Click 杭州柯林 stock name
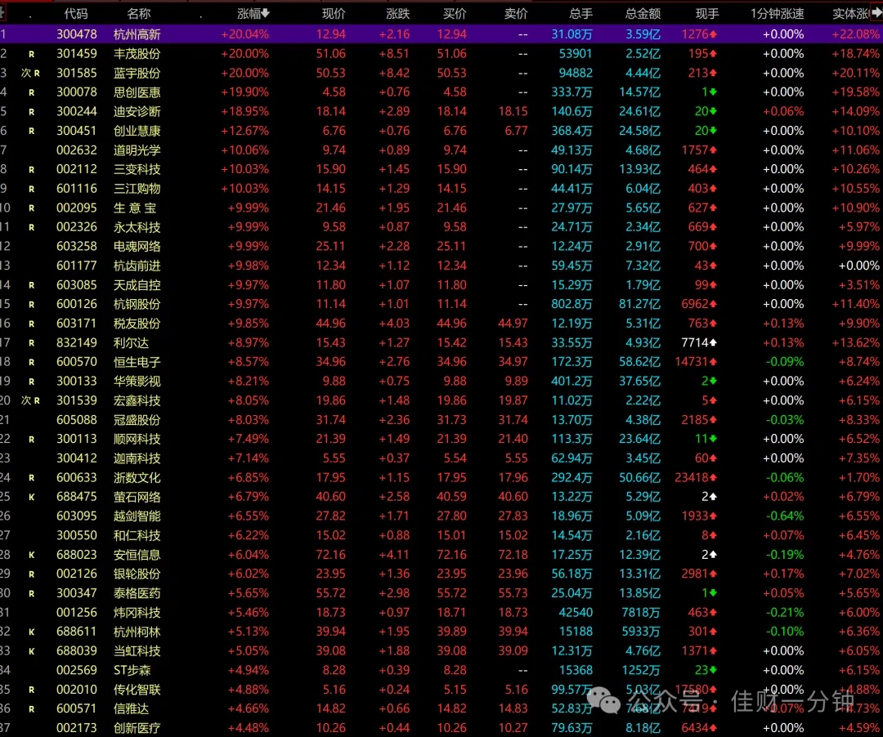 (137, 632)
